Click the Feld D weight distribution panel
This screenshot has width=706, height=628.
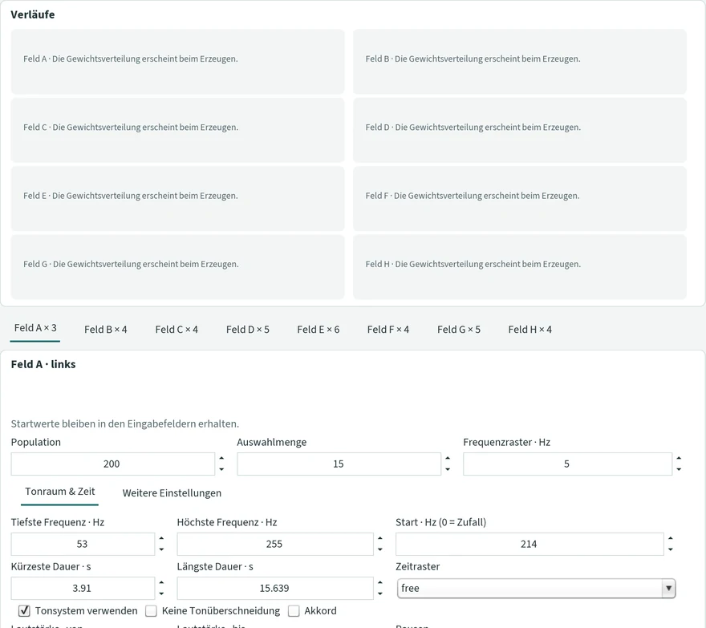point(520,130)
